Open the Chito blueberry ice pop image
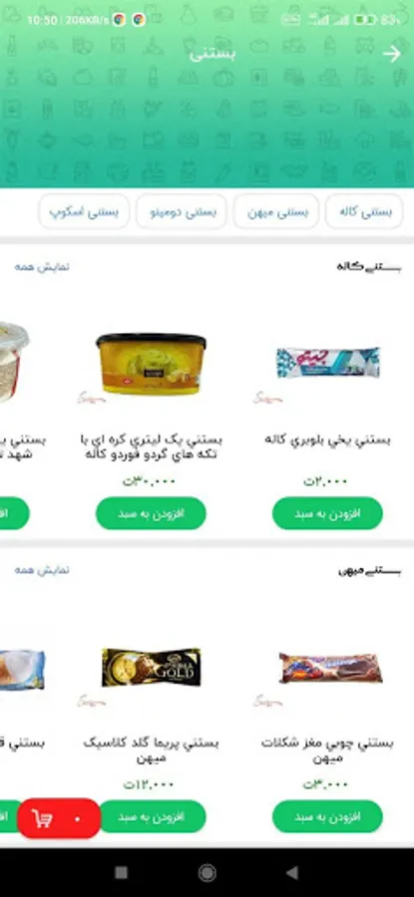 click(x=327, y=363)
